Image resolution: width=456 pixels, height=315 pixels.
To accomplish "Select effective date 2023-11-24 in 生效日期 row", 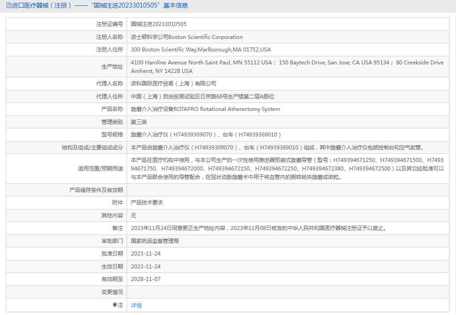I will 146,266.
